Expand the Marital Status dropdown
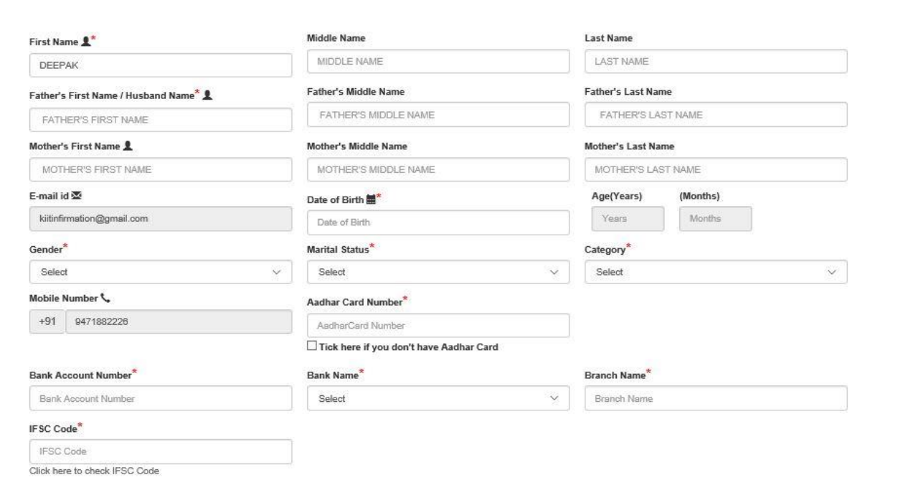 pyautogui.click(x=438, y=272)
